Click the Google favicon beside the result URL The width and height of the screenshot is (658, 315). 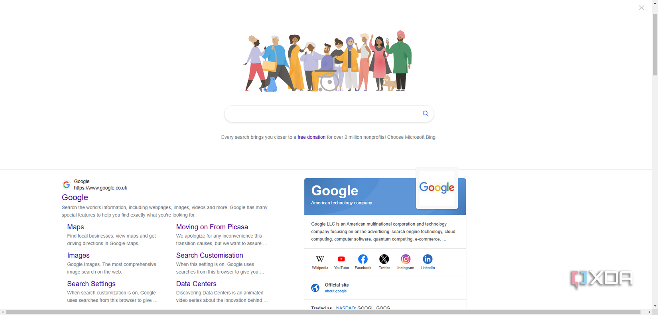66,185
